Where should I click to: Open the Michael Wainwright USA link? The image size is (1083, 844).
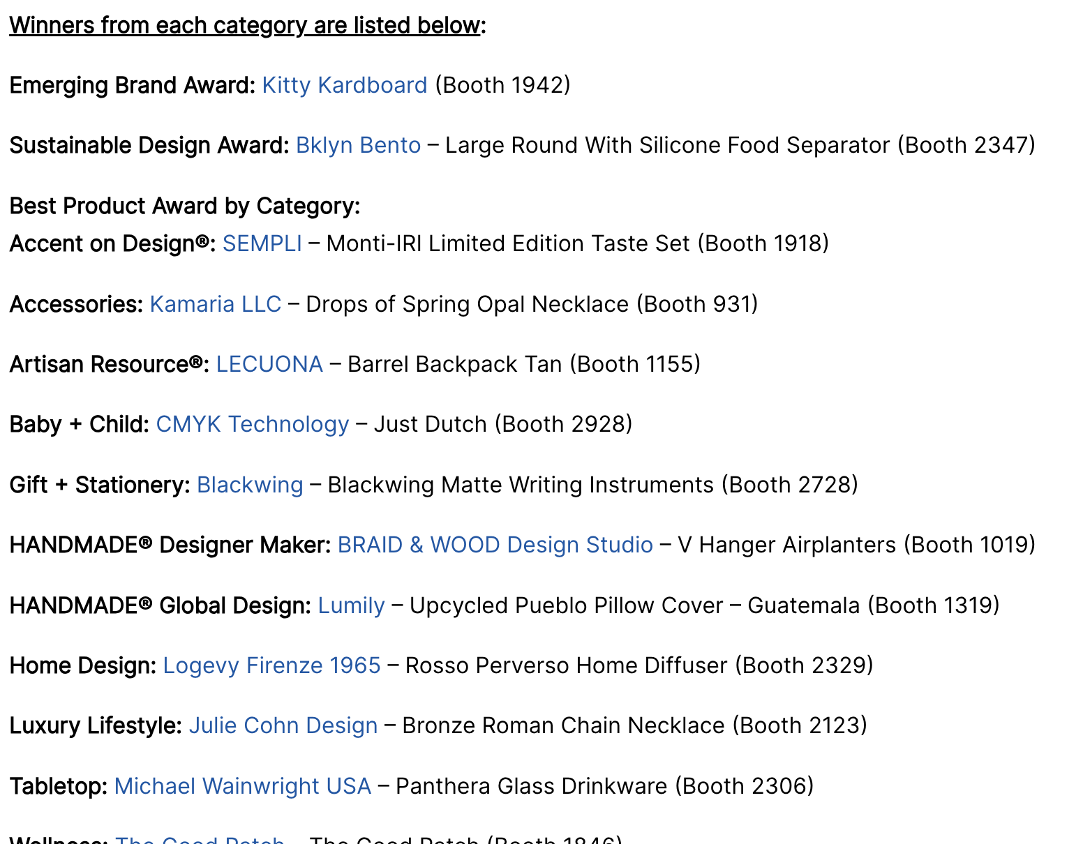coord(242,786)
